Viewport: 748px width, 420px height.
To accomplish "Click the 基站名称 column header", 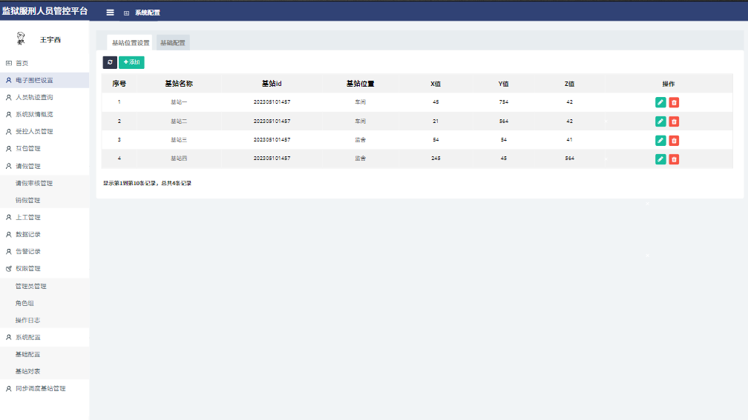I will (179, 84).
